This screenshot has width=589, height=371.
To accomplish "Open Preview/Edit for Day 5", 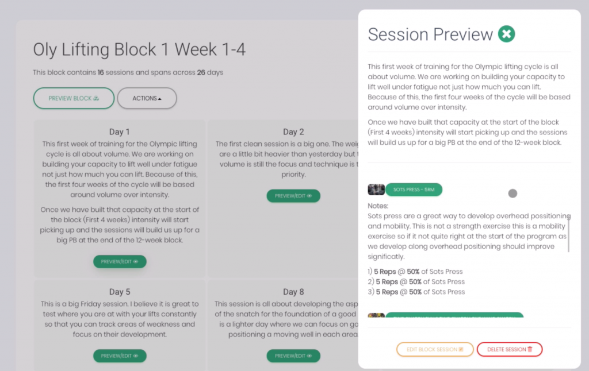I will click(120, 355).
